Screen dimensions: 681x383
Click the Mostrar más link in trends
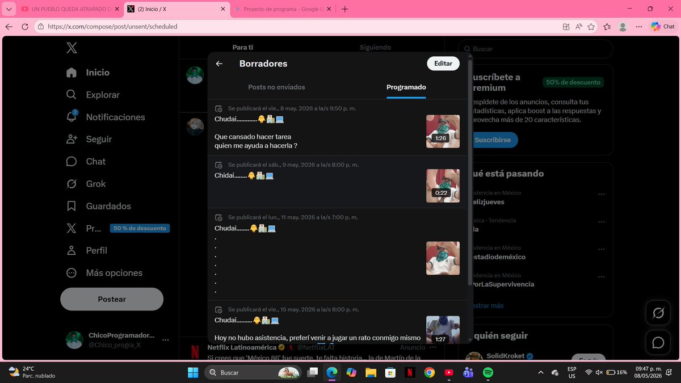click(487, 305)
